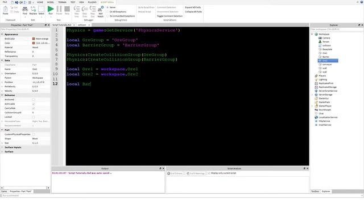Image resolution: width=364 pixels, height=204 pixels.
Task: Select LocalizationService in Explorer
Action: (x=328, y=117)
